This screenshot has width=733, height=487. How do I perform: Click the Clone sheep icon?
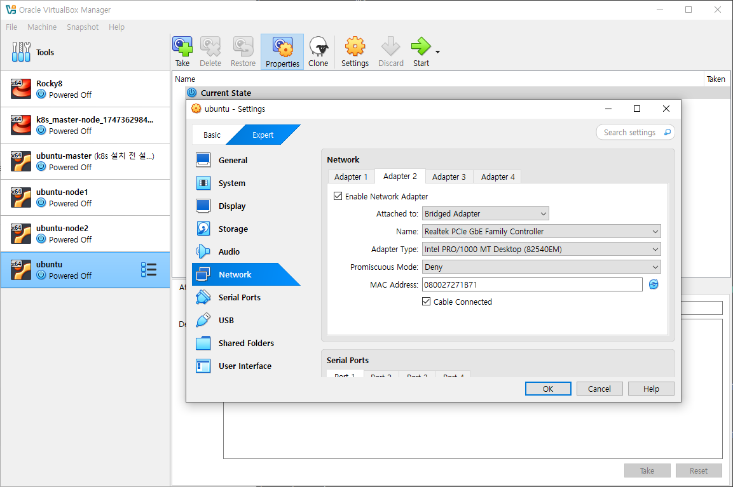(319, 52)
